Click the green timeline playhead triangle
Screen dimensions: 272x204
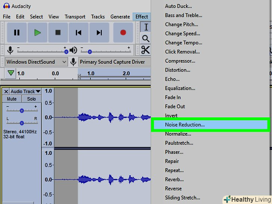[11, 73]
